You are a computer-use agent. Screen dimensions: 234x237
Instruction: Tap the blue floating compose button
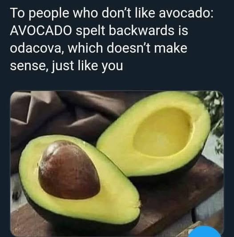(205, 232)
